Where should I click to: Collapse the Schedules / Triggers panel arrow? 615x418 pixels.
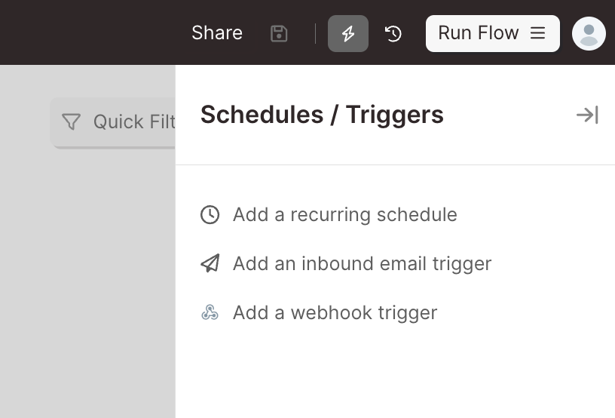[x=587, y=115]
